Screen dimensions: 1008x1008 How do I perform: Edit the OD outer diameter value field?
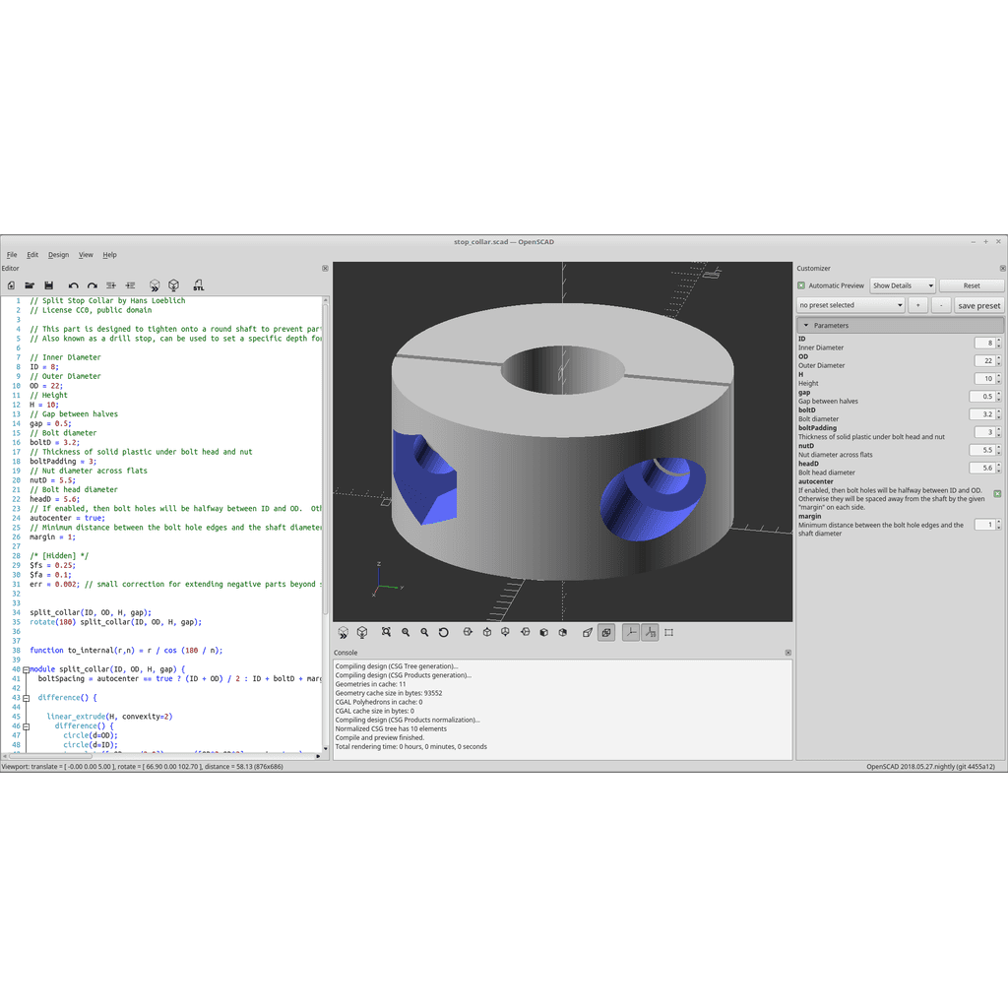pyautogui.click(x=986, y=360)
